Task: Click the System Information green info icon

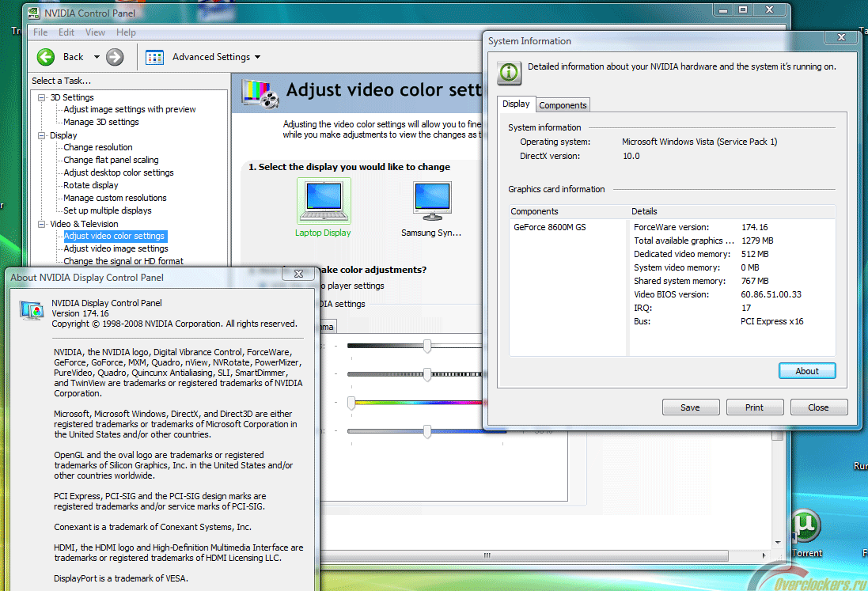Action: [x=510, y=73]
